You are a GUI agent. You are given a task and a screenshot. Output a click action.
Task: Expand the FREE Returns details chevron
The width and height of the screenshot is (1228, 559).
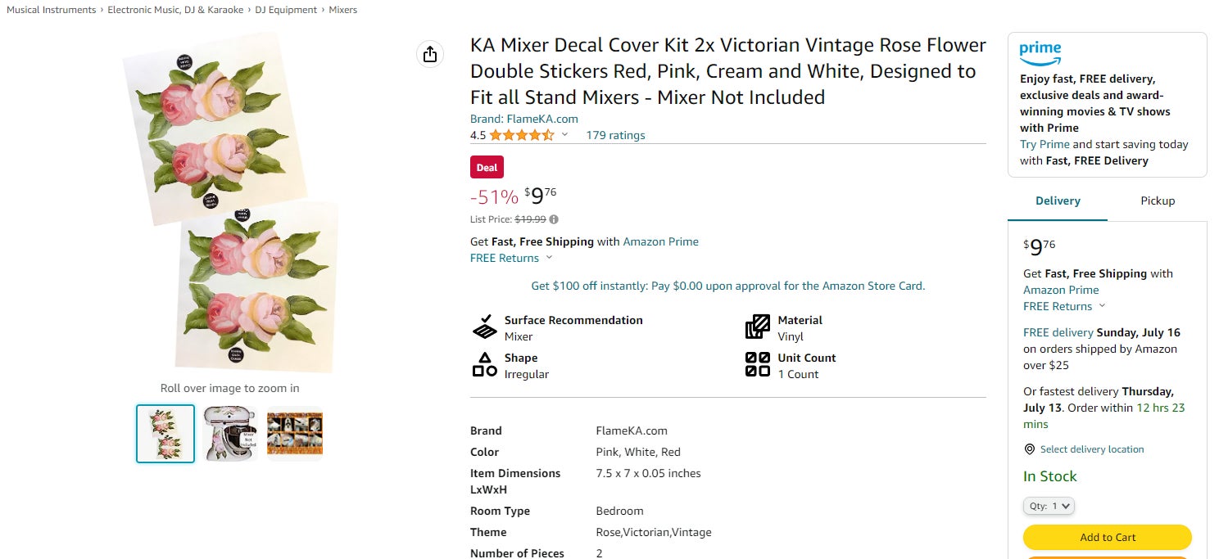click(549, 258)
